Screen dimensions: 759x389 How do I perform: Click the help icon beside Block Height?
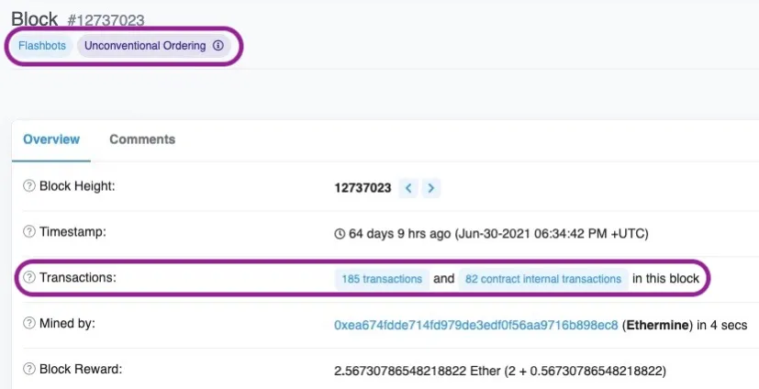28,186
